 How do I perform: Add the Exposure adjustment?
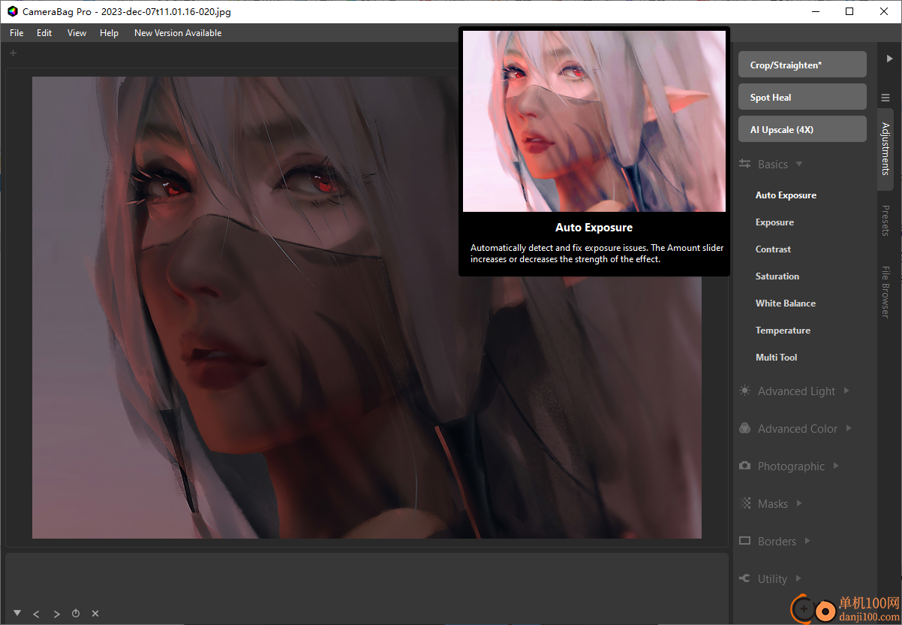pos(774,222)
